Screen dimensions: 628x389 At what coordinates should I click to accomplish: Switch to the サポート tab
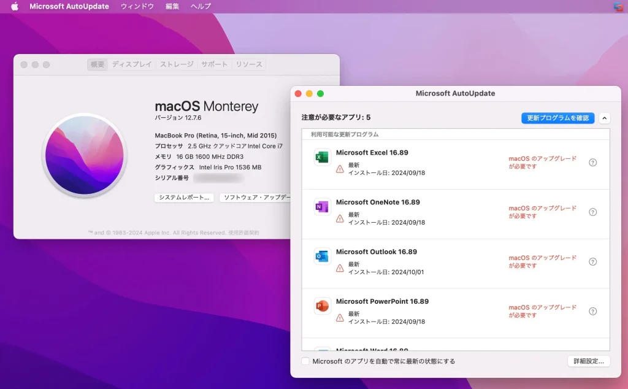(x=214, y=64)
